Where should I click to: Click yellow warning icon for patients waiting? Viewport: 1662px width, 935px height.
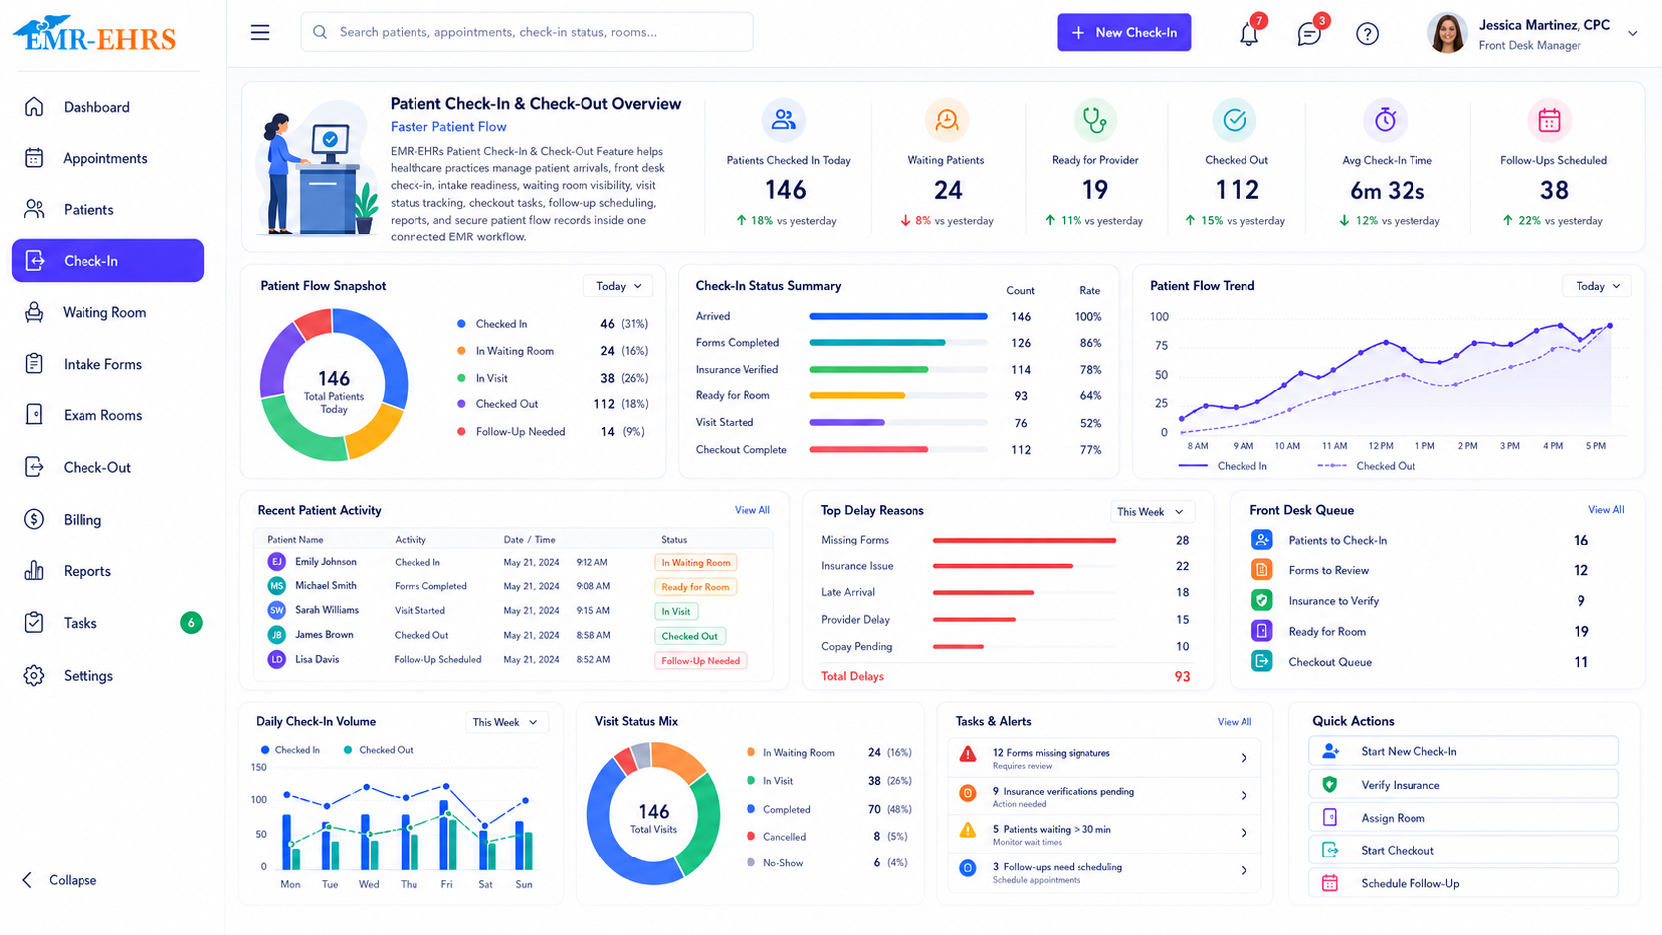coord(968,830)
